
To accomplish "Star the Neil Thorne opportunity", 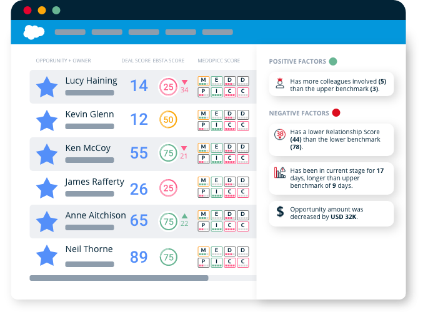I will [47, 256].
